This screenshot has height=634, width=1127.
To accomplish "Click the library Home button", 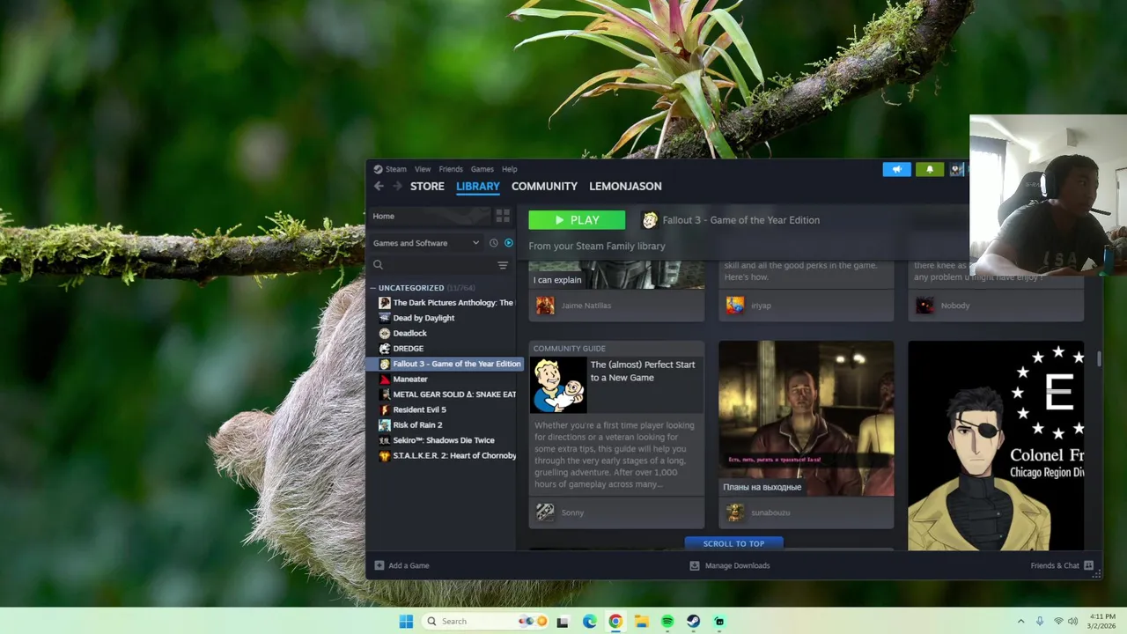I will [x=430, y=216].
